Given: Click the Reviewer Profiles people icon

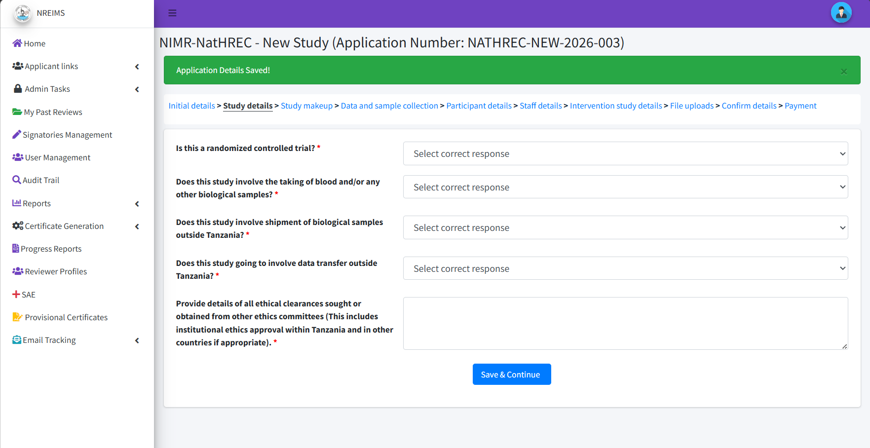Looking at the screenshot, I should (18, 271).
